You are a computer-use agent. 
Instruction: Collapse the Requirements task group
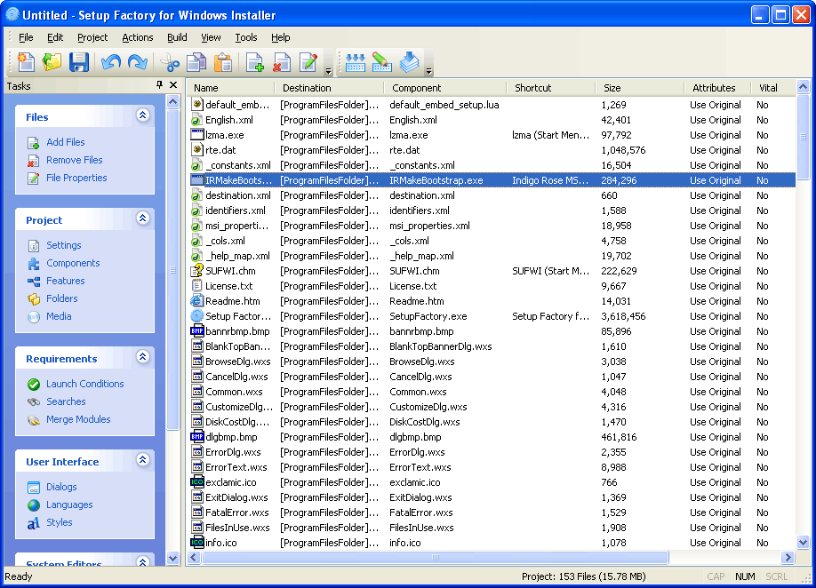tap(142, 357)
